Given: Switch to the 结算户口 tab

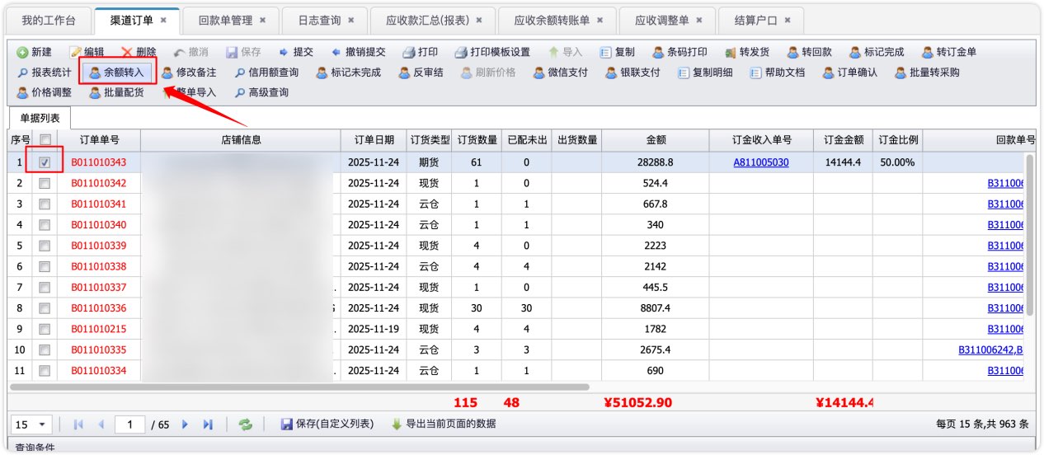Looking at the screenshot, I should [x=761, y=20].
